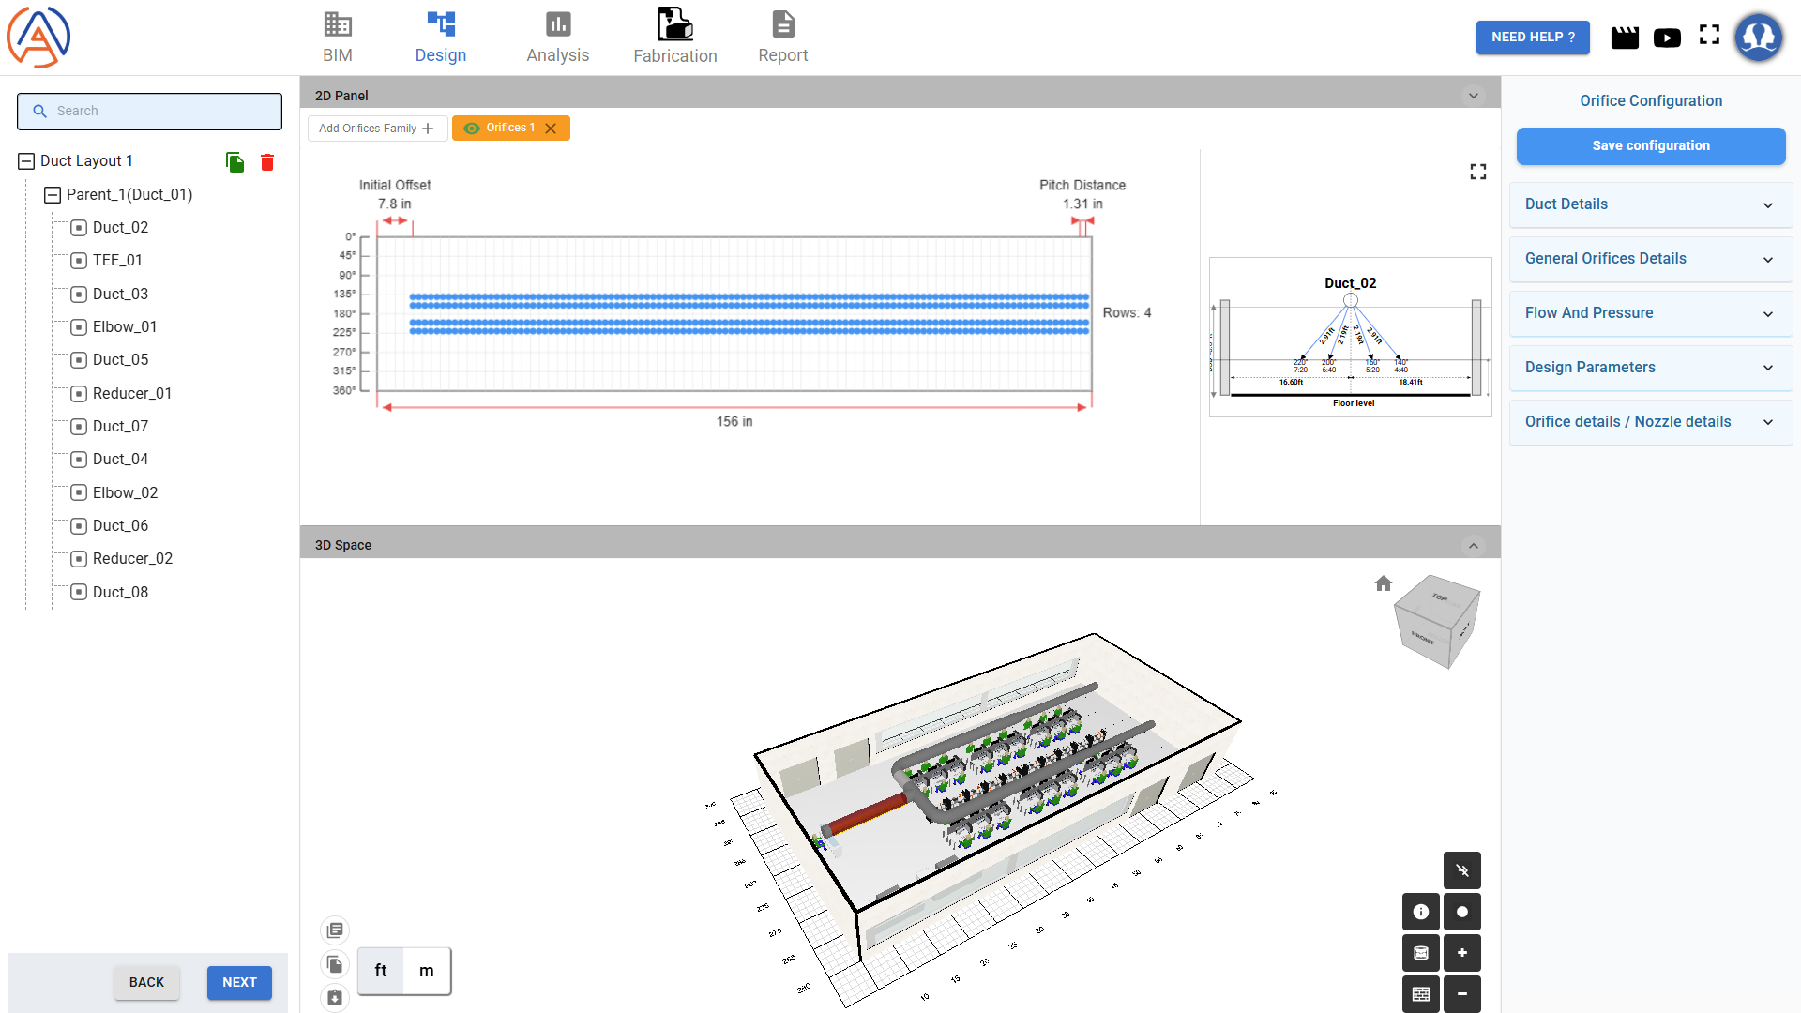Expand the Flow And Pressure section

tap(1650, 313)
